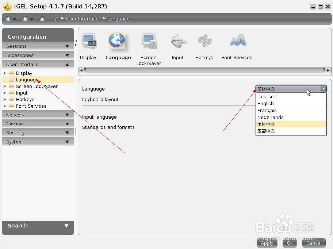The width and height of the screenshot is (333, 249).
Task: Click the Input language label
Action: (x=99, y=117)
